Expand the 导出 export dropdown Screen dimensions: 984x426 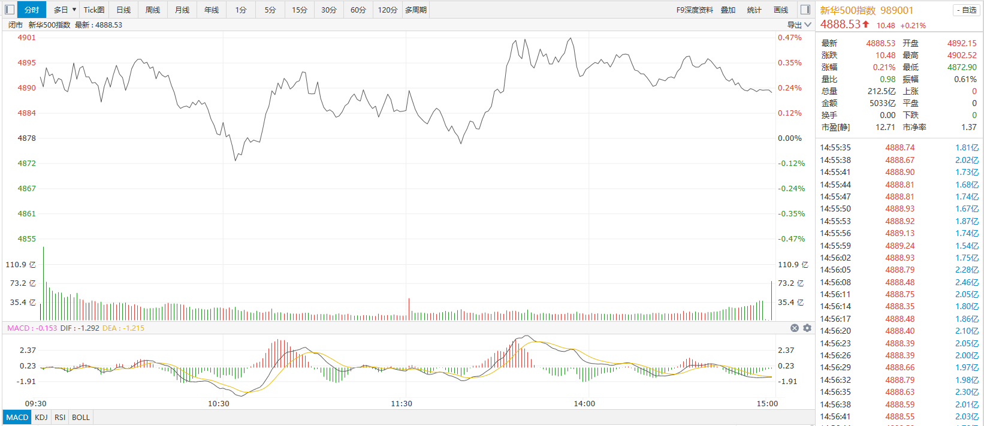pos(799,25)
